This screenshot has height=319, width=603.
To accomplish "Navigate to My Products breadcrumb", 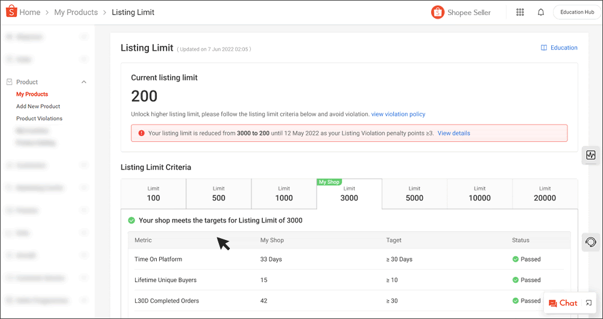I will tap(76, 12).
